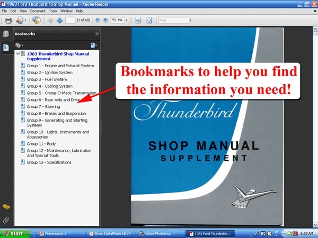This screenshot has width=318, height=238.
Task: Close the document with menu bar X
Action: [x=315, y=11]
